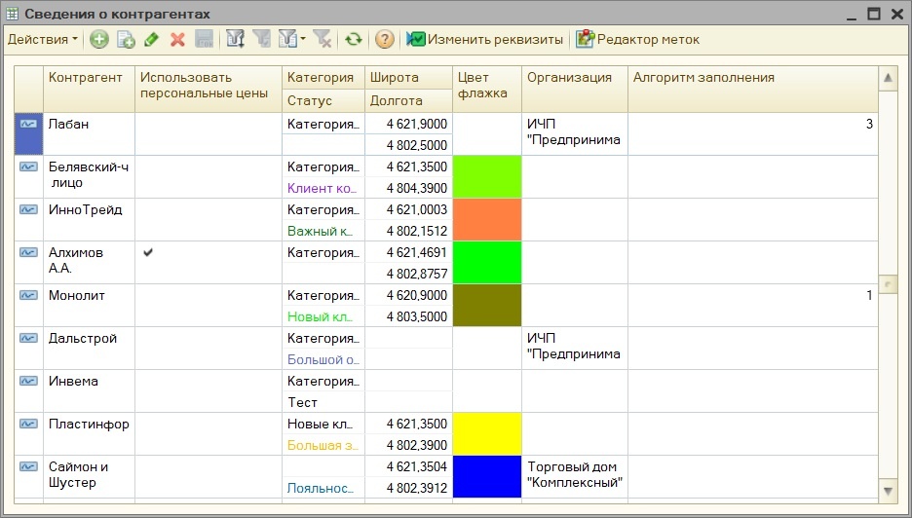The image size is (912, 518).
Task: Open the filter history dropdown arrow
Action: (303, 40)
